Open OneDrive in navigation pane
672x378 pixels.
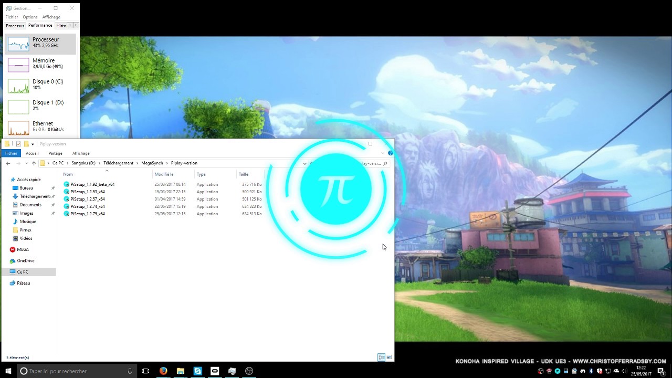(x=25, y=260)
